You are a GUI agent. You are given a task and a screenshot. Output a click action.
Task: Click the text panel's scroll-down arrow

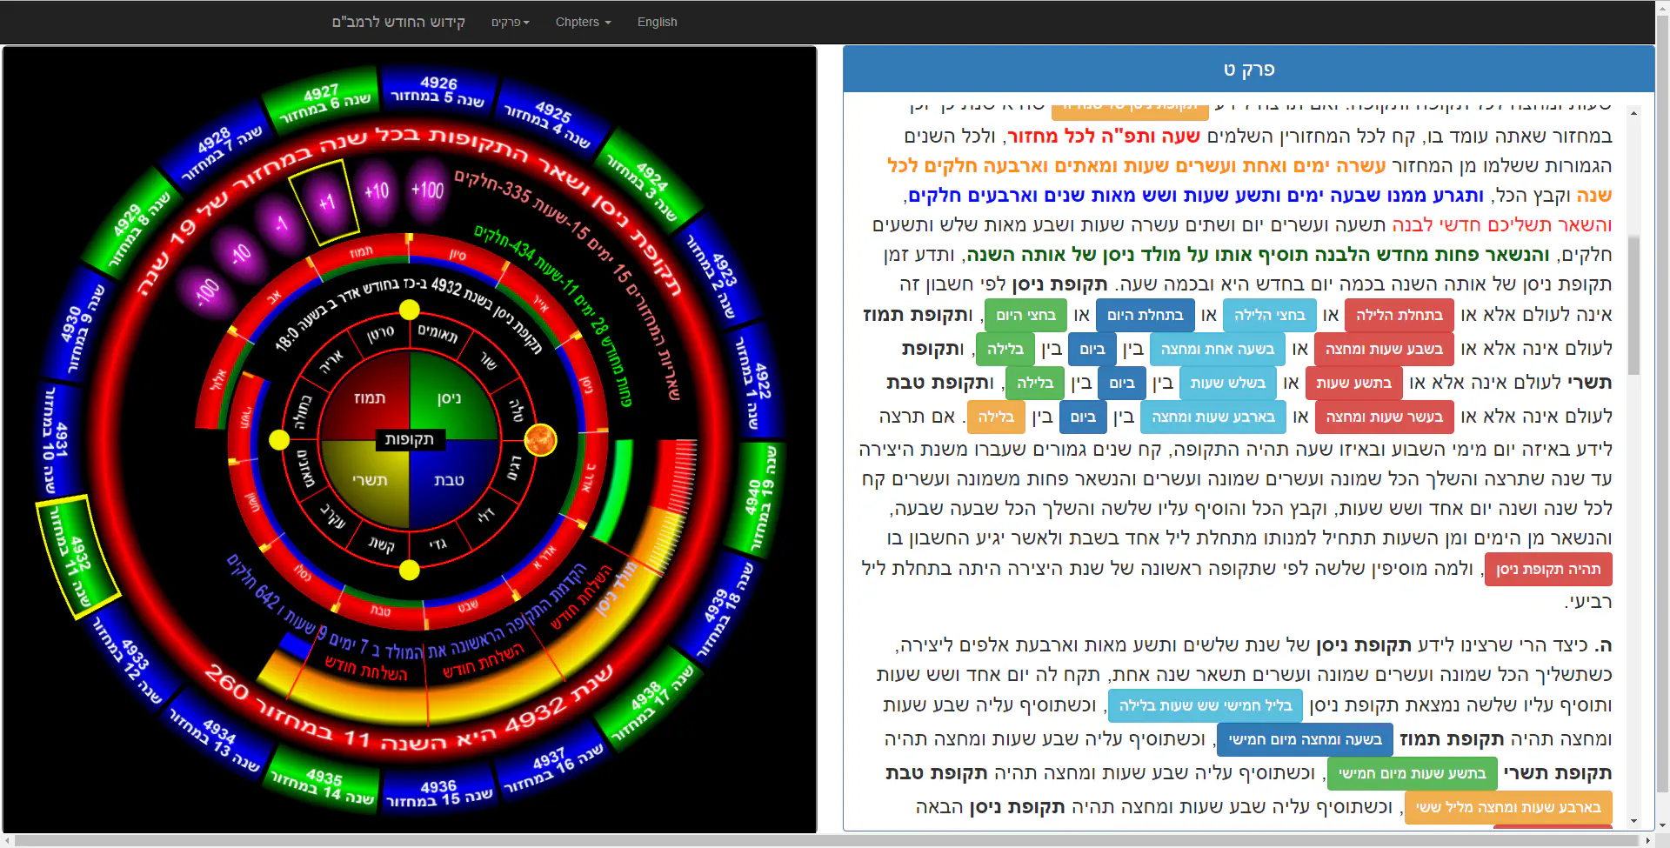1633,820
